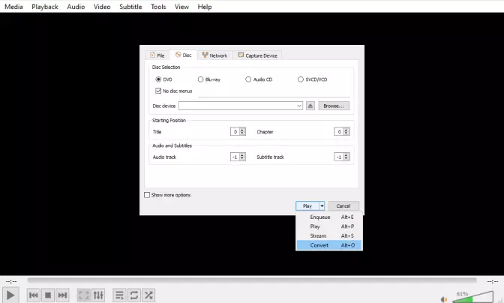Select the SVCD/VCD radio button

(301, 79)
